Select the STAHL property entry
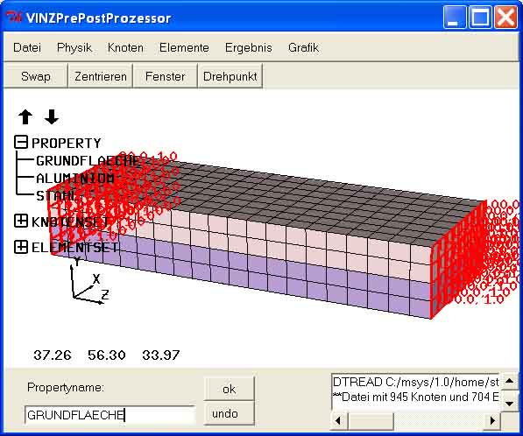Viewport: 523px width, 436px height. pos(57,195)
